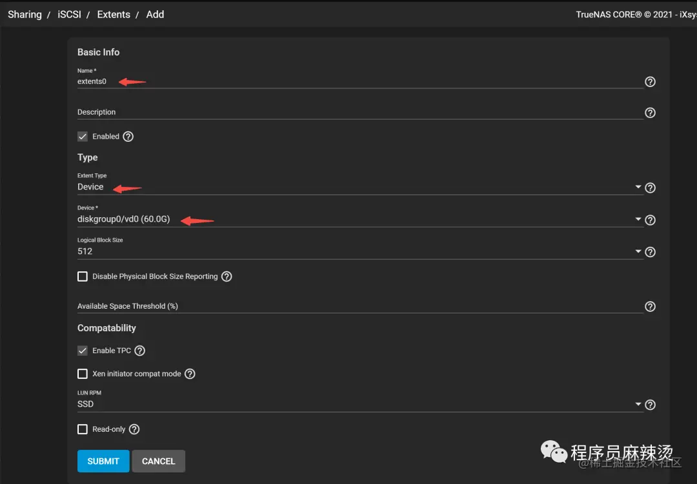Show help for Read-only option
Screen dimensions: 697x484
(x=134, y=429)
